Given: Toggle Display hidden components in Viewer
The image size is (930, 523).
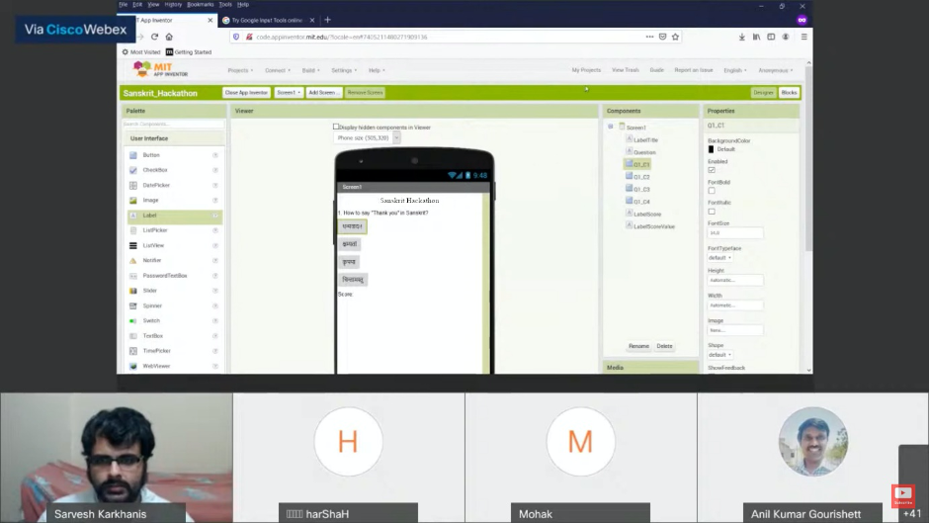Looking at the screenshot, I should [x=336, y=127].
